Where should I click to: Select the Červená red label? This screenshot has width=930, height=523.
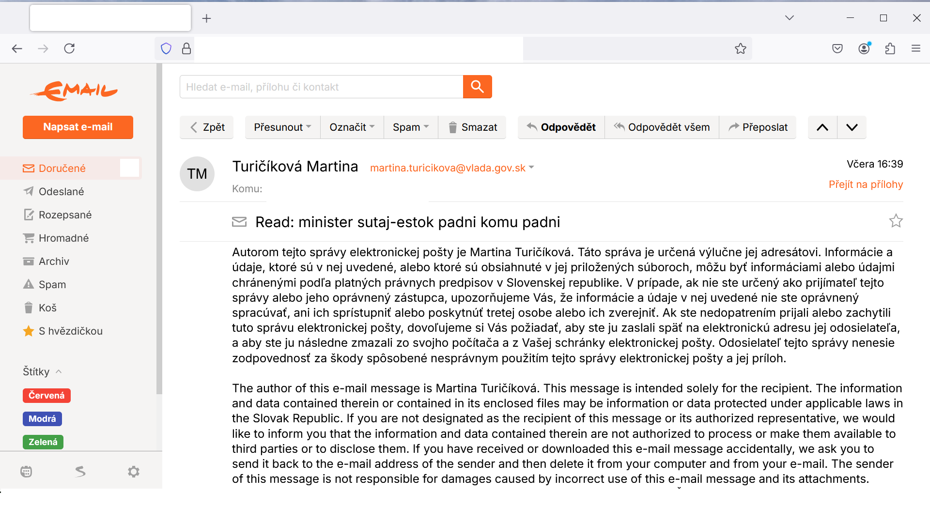[46, 396]
